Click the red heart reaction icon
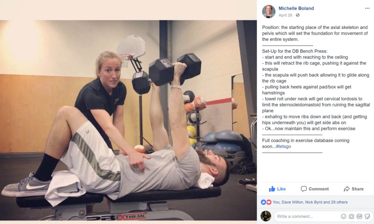 (269, 202)
